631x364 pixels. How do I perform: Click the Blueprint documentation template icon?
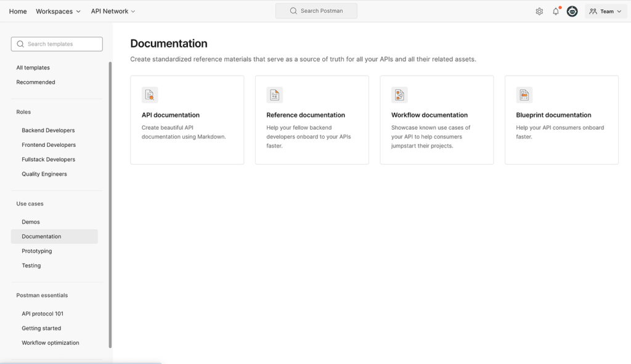(x=524, y=95)
